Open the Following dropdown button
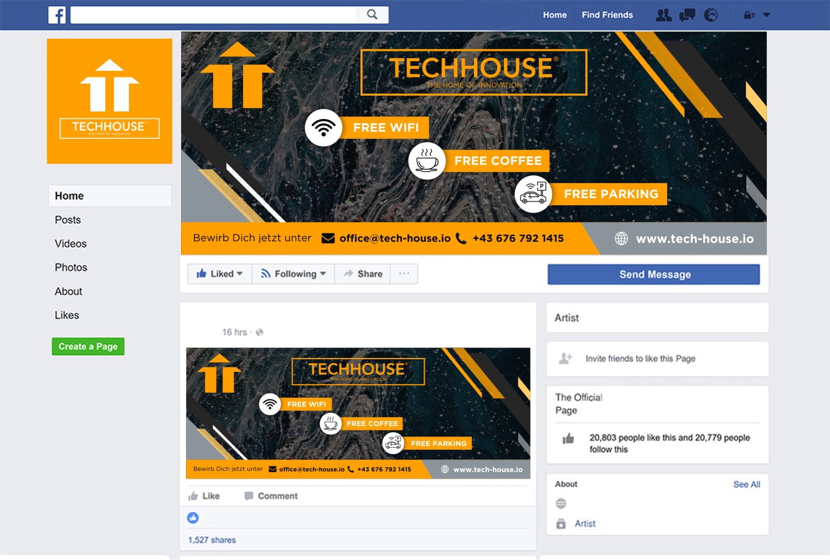This screenshot has width=830, height=560. (293, 274)
